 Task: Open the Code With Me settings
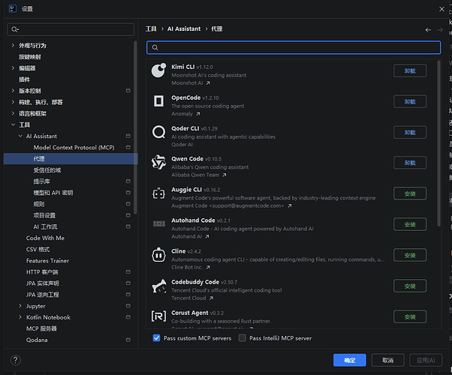(45, 238)
